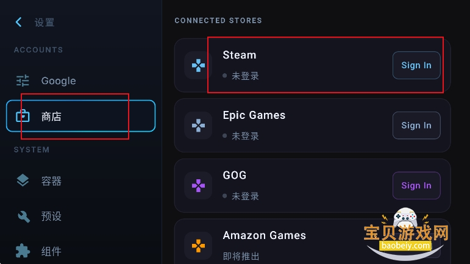Open the 组件 section
The width and height of the screenshot is (470, 264).
pos(51,251)
